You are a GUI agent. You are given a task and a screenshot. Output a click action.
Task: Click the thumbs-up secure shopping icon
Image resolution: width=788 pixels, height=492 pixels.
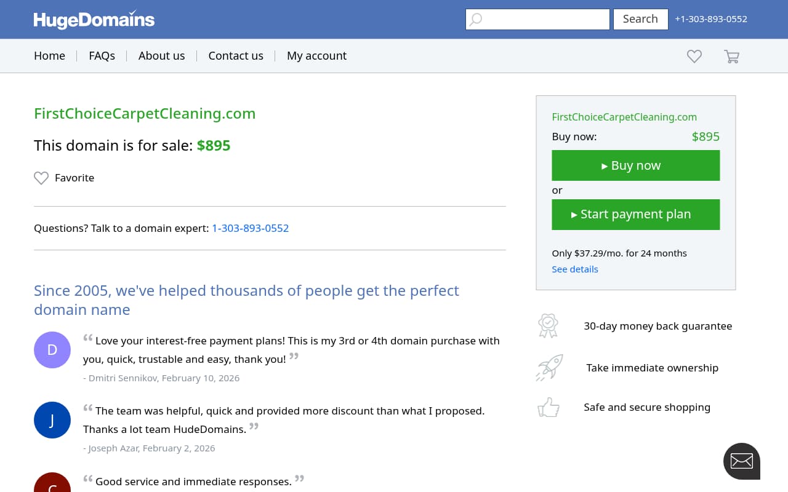coord(548,407)
